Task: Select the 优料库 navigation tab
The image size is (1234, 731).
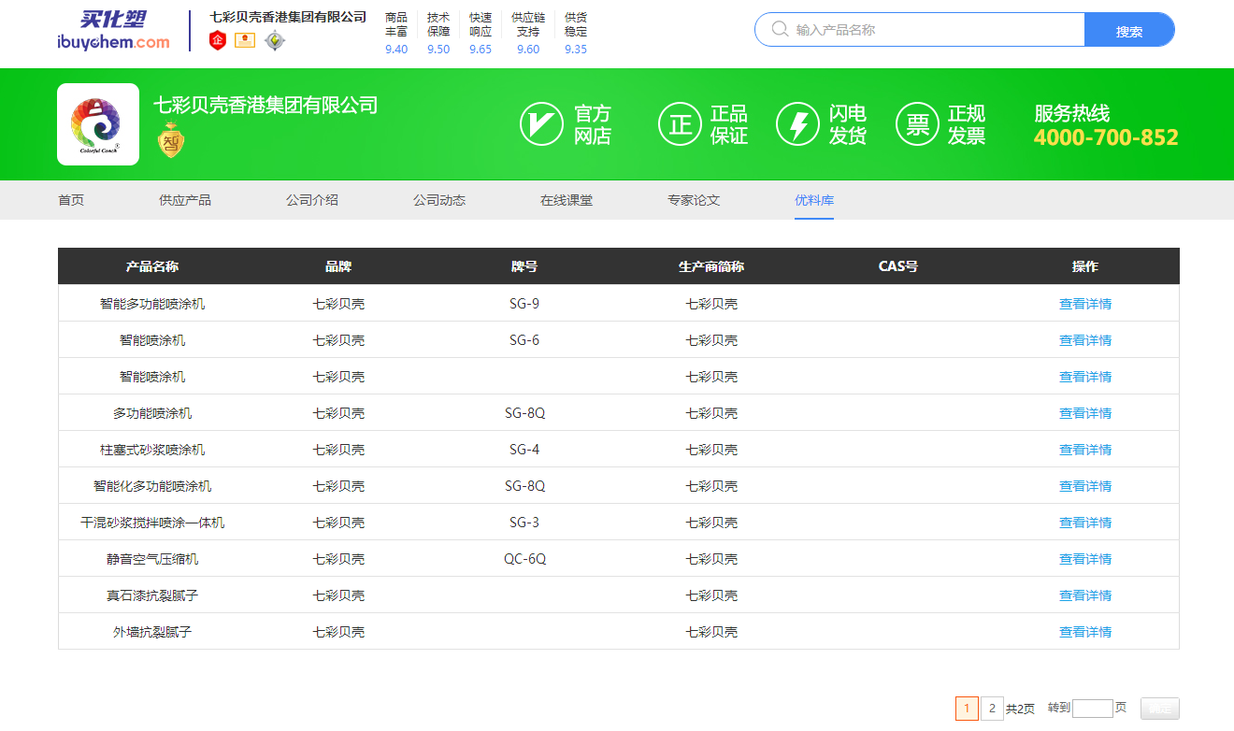Action: point(814,200)
